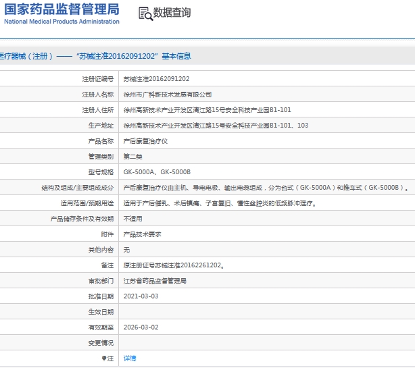This screenshot has height=372, width=415.
Task: Click the 注册人住所 row label
Action: coord(97,110)
